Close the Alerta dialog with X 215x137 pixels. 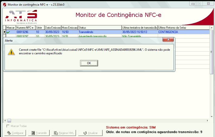168,39
